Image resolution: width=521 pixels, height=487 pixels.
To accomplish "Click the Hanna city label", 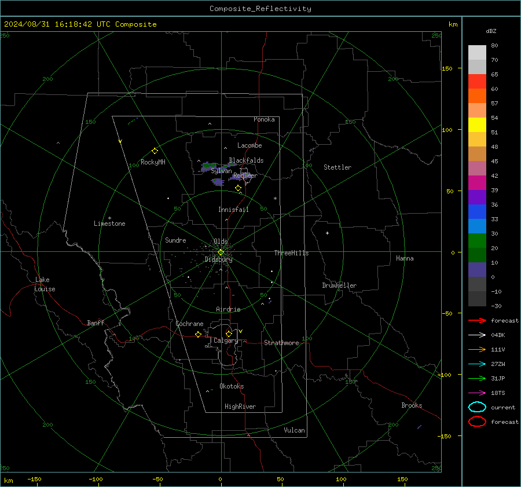I will (x=405, y=258).
